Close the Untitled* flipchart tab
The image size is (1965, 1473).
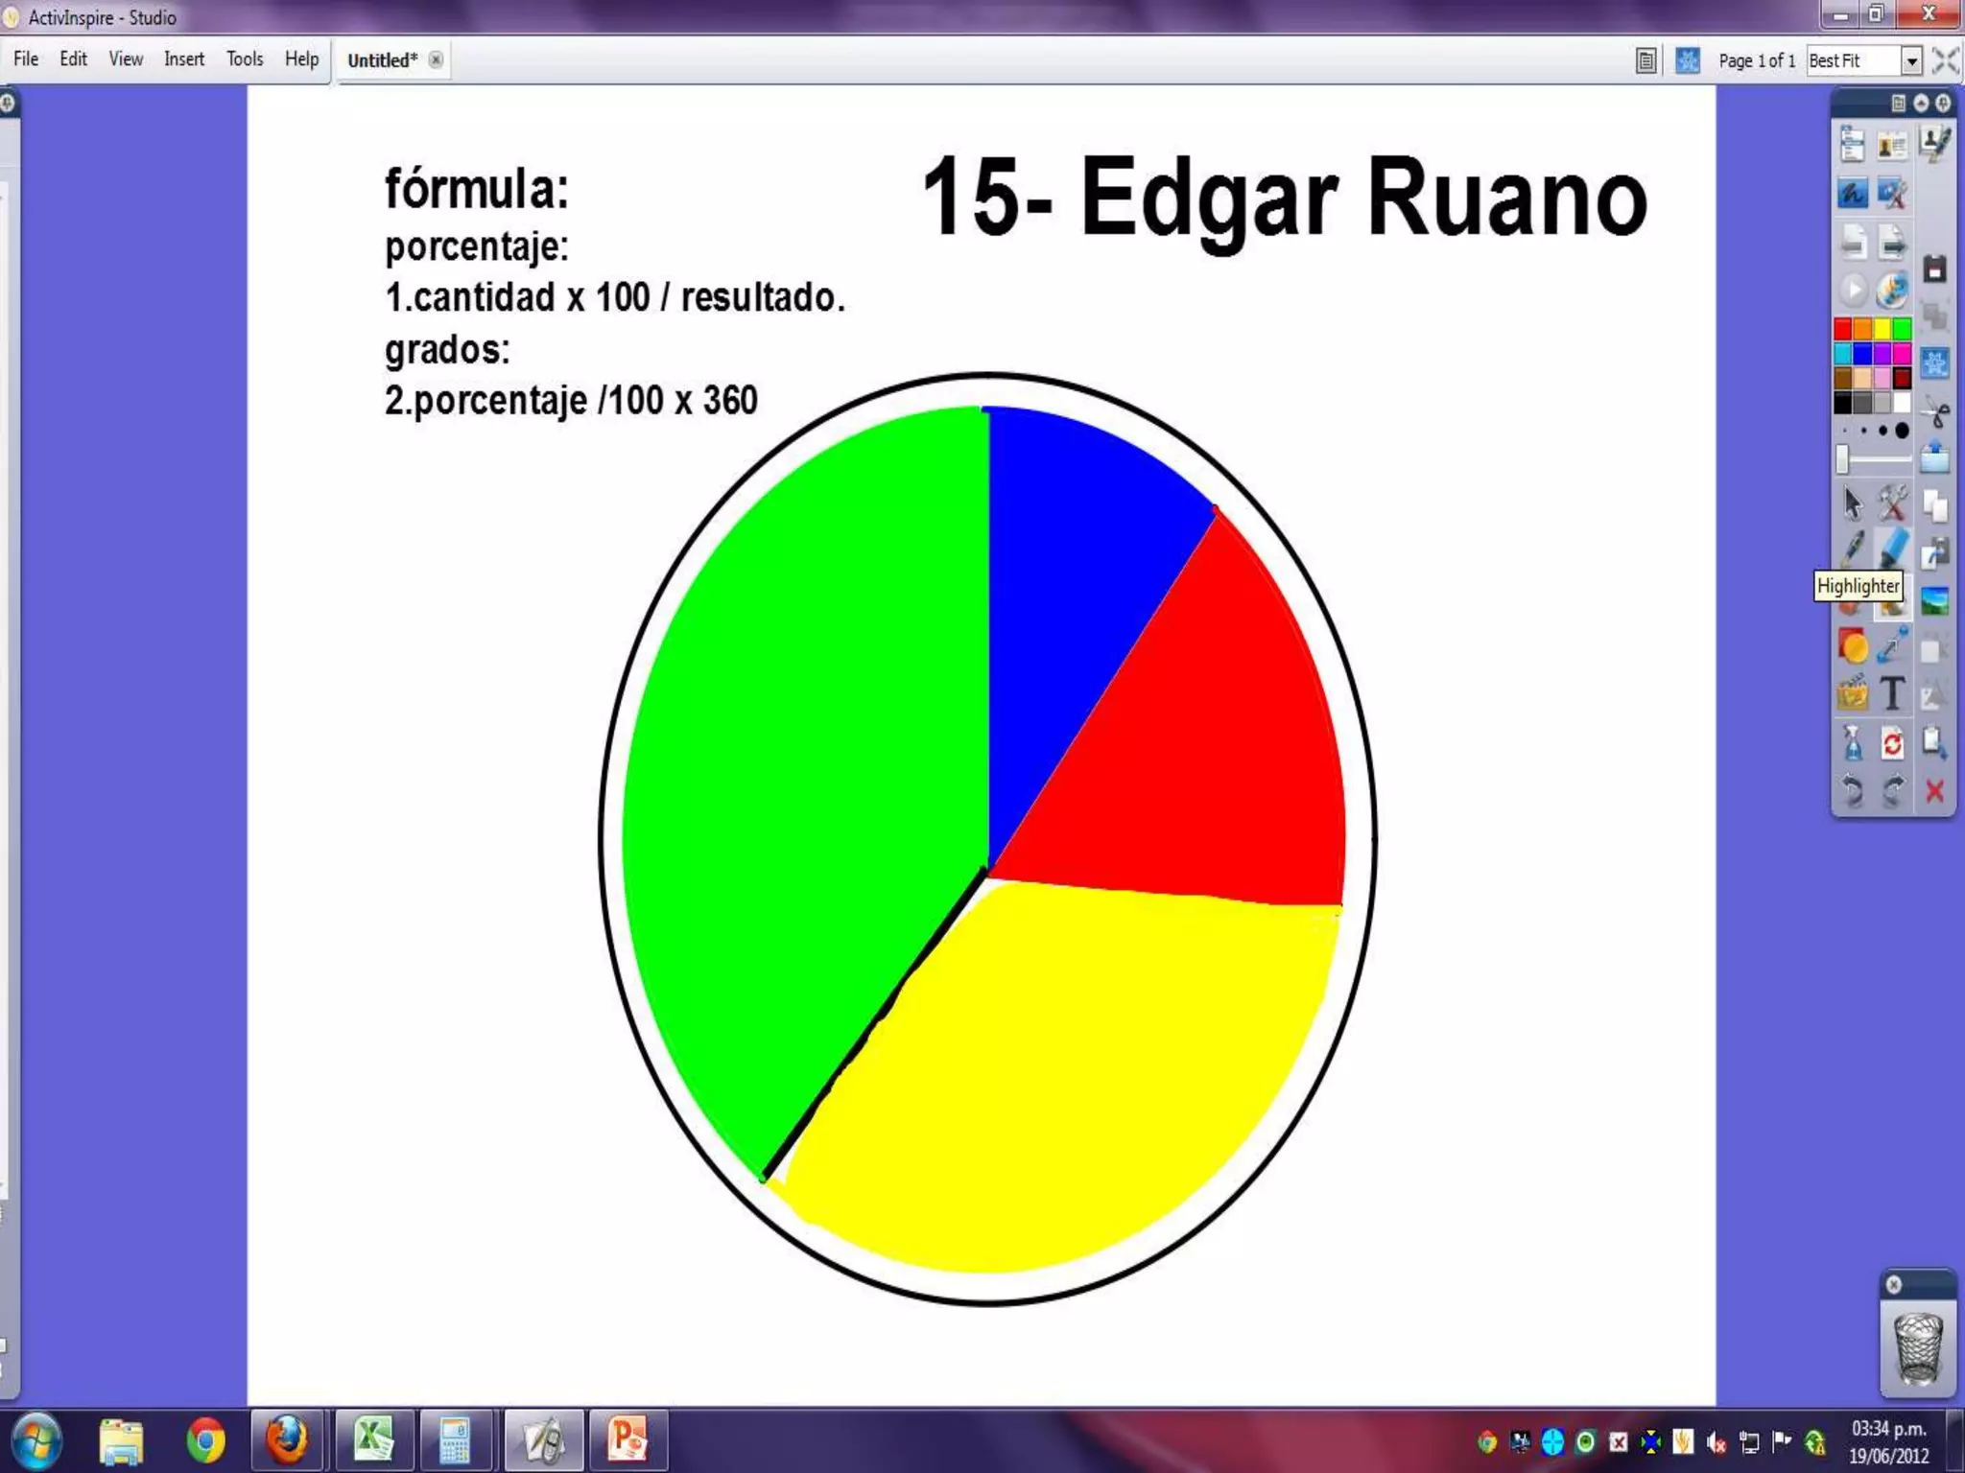436,59
